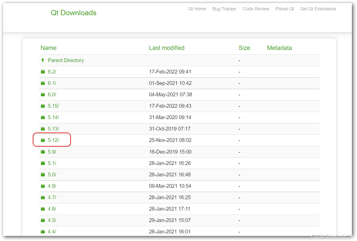Click the folder icon beside 4.8/
The image size is (357, 241).
[43, 186]
